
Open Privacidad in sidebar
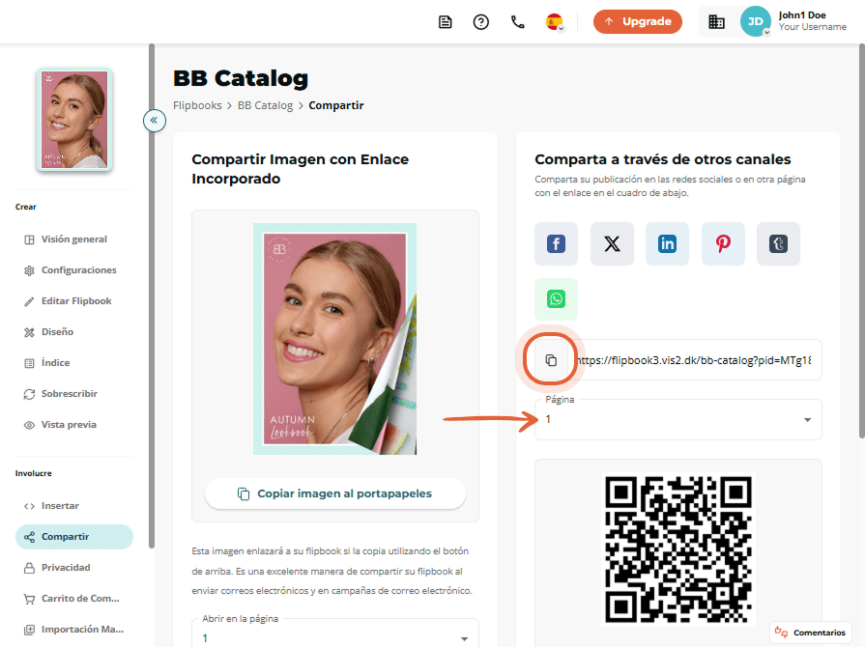click(x=73, y=567)
